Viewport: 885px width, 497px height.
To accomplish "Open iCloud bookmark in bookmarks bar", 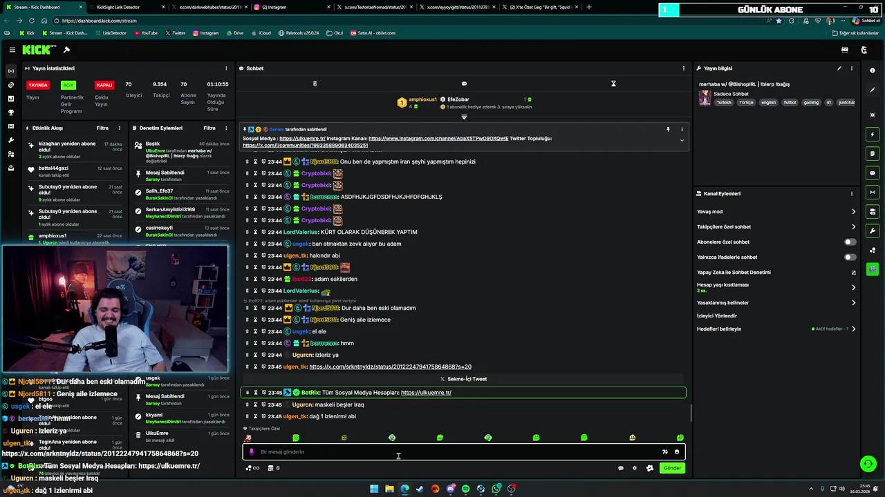I will tap(261, 33).
